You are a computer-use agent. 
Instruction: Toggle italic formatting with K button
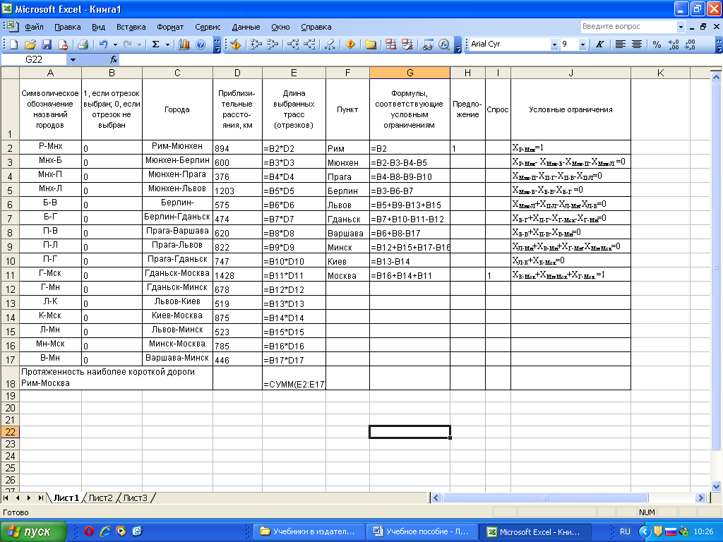point(599,44)
